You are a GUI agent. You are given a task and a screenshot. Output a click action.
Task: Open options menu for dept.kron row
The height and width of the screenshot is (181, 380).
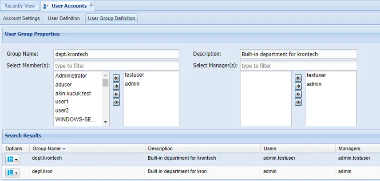(12, 173)
